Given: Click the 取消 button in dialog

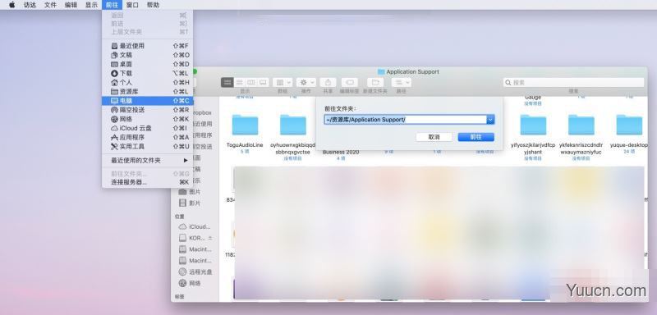Looking at the screenshot, I should click(x=434, y=137).
